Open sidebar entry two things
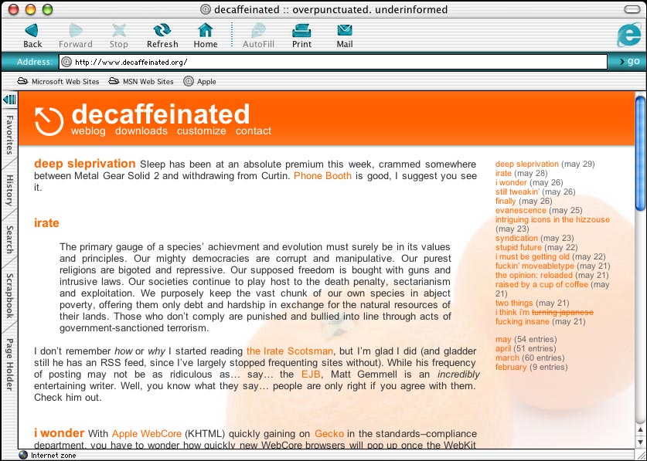This screenshot has height=461, width=647. click(x=514, y=303)
